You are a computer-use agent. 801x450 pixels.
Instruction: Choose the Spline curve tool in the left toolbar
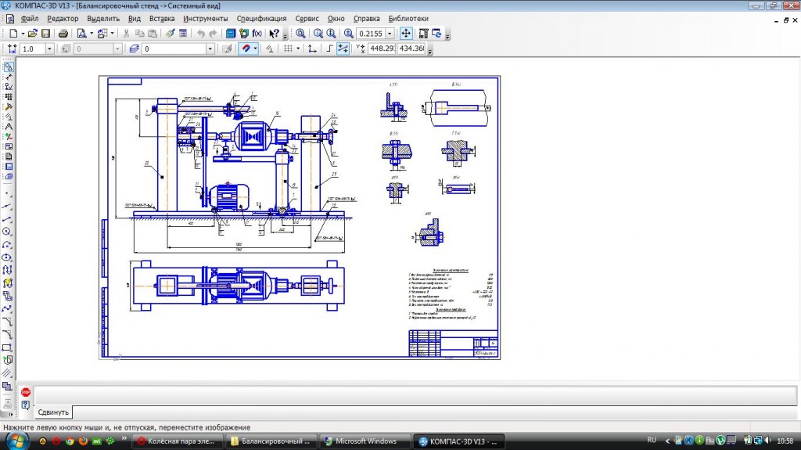click(7, 309)
